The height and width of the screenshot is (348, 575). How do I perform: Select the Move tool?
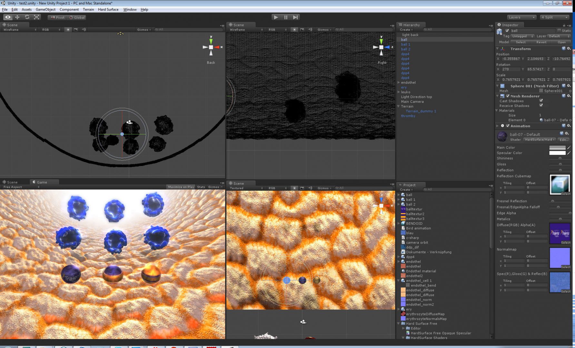(x=17, y=17)
